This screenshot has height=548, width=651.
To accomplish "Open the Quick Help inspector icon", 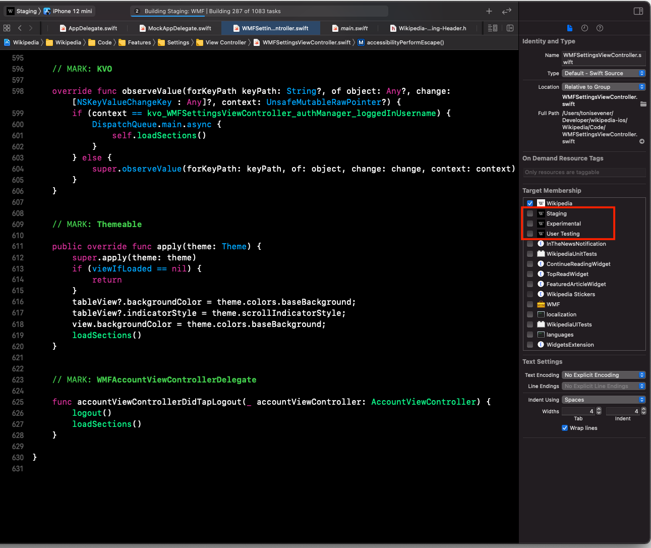I will coord(600,28).
